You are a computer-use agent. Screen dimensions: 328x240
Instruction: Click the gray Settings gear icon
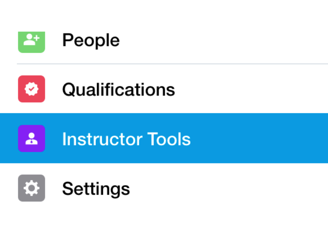tap(31, 188)
